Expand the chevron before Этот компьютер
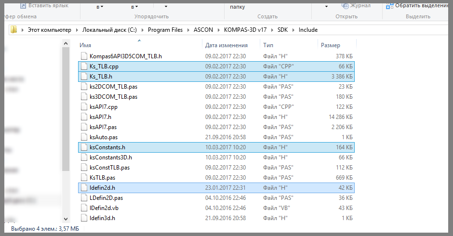 point(23,30)
